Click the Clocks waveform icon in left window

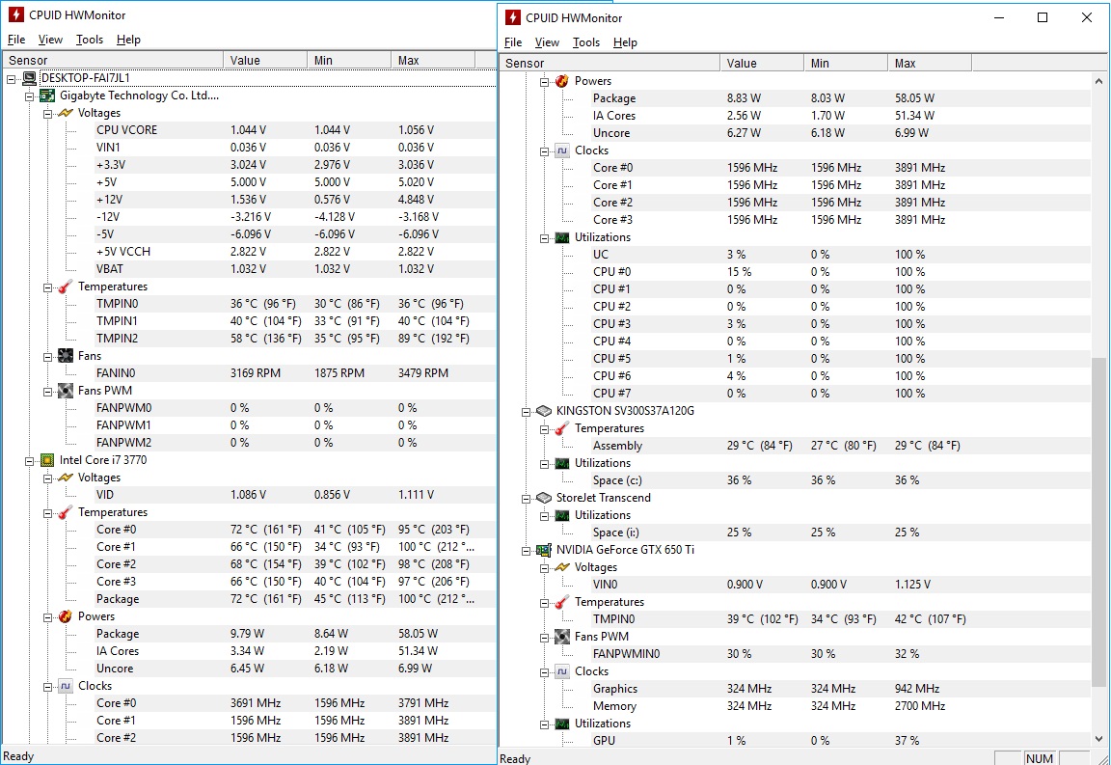(66, 686)
